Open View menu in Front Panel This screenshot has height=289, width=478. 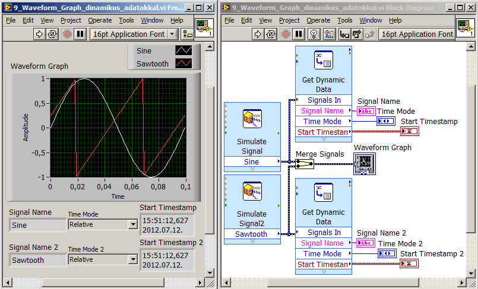tap(47, 20)
